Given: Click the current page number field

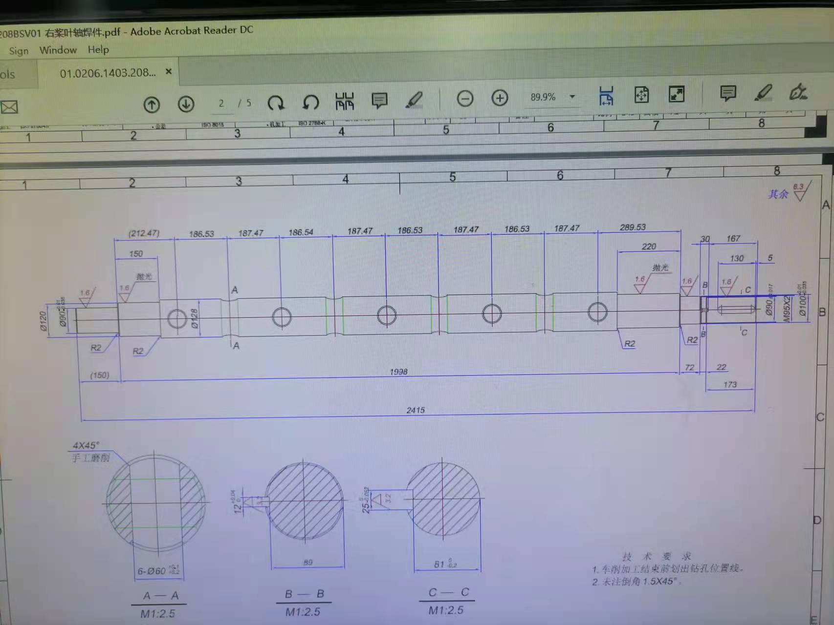Looking at the screenshot, I should [x=221, y=104].
